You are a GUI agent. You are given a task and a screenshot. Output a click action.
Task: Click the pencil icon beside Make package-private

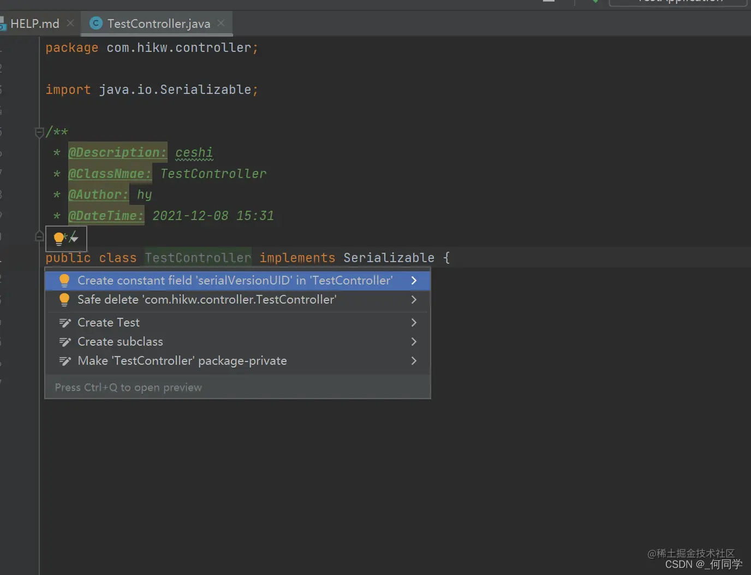(65, 361)
